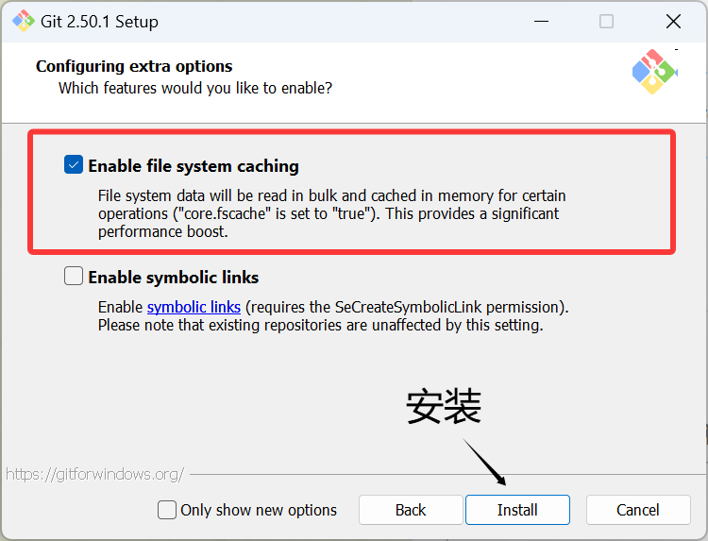Image resolution: width=708 pixels, height=541 pixels.
Task: Click the maximize window button
Action: coord(606,21)
